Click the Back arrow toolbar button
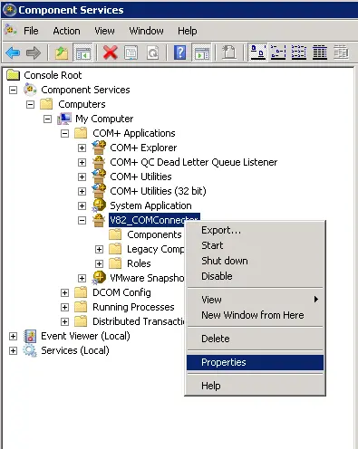358x449 pixels. [x=13, y=53]
